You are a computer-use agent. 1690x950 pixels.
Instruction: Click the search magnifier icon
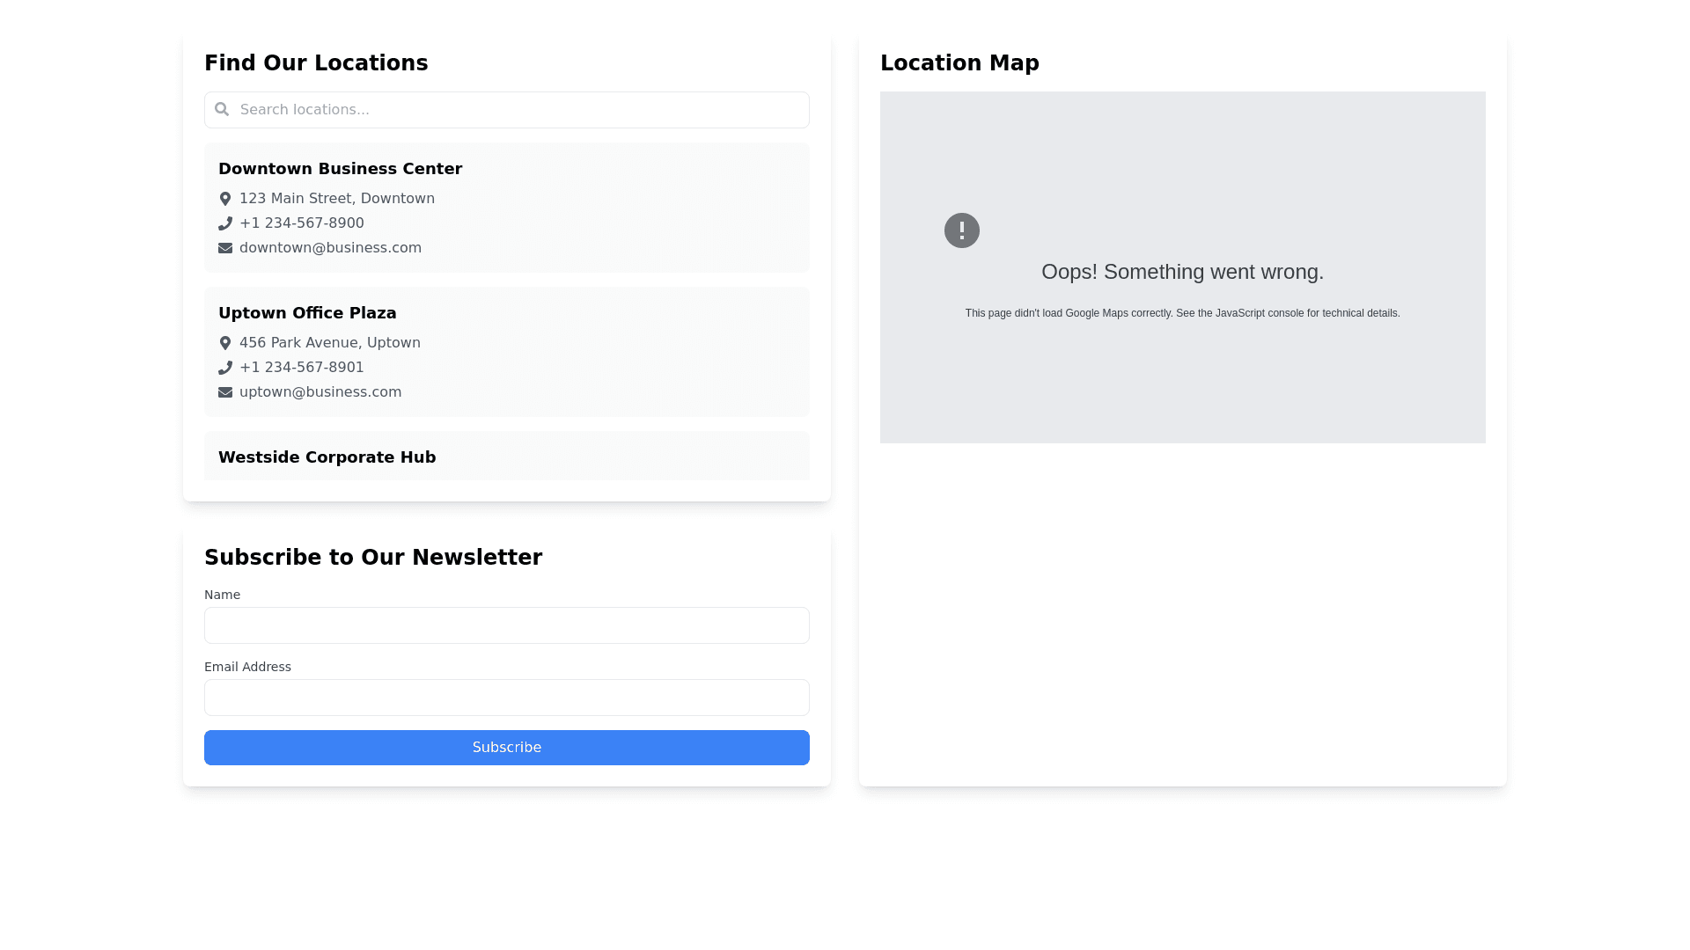tap(222, 109)
